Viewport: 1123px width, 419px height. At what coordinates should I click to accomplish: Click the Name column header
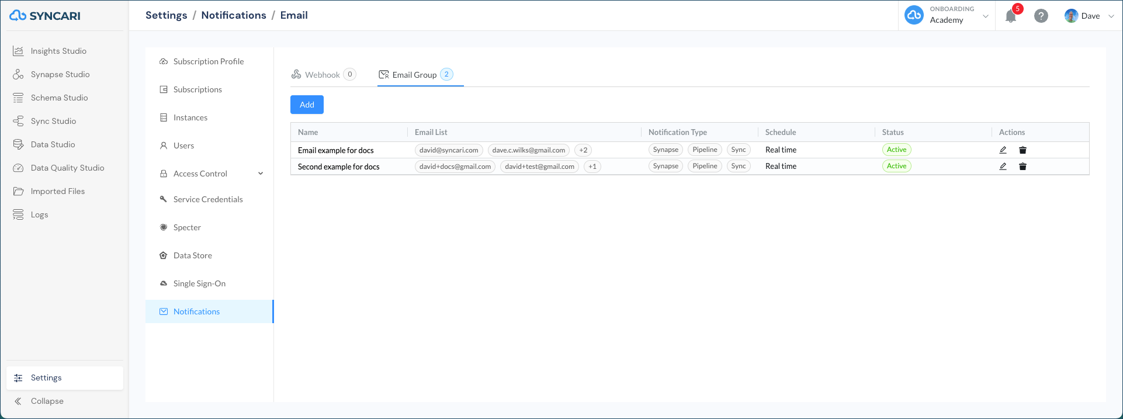[308, 132]
